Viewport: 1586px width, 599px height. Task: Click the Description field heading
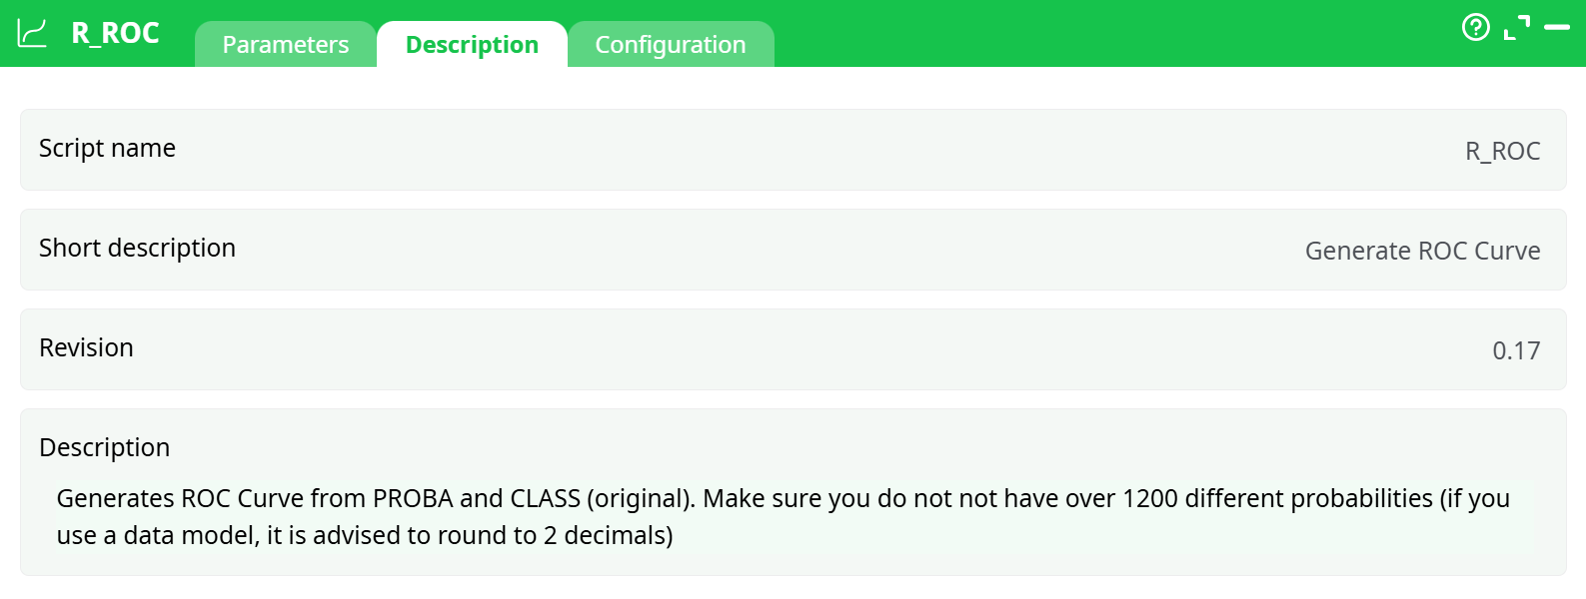104,448
